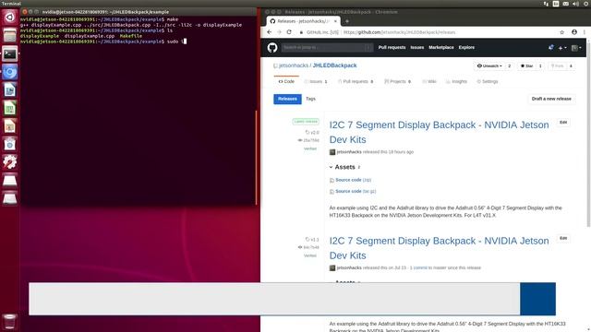591x332 pixels.
Task: Switch to Tags view
Action: pyautogui.click(x=310, y=99)
